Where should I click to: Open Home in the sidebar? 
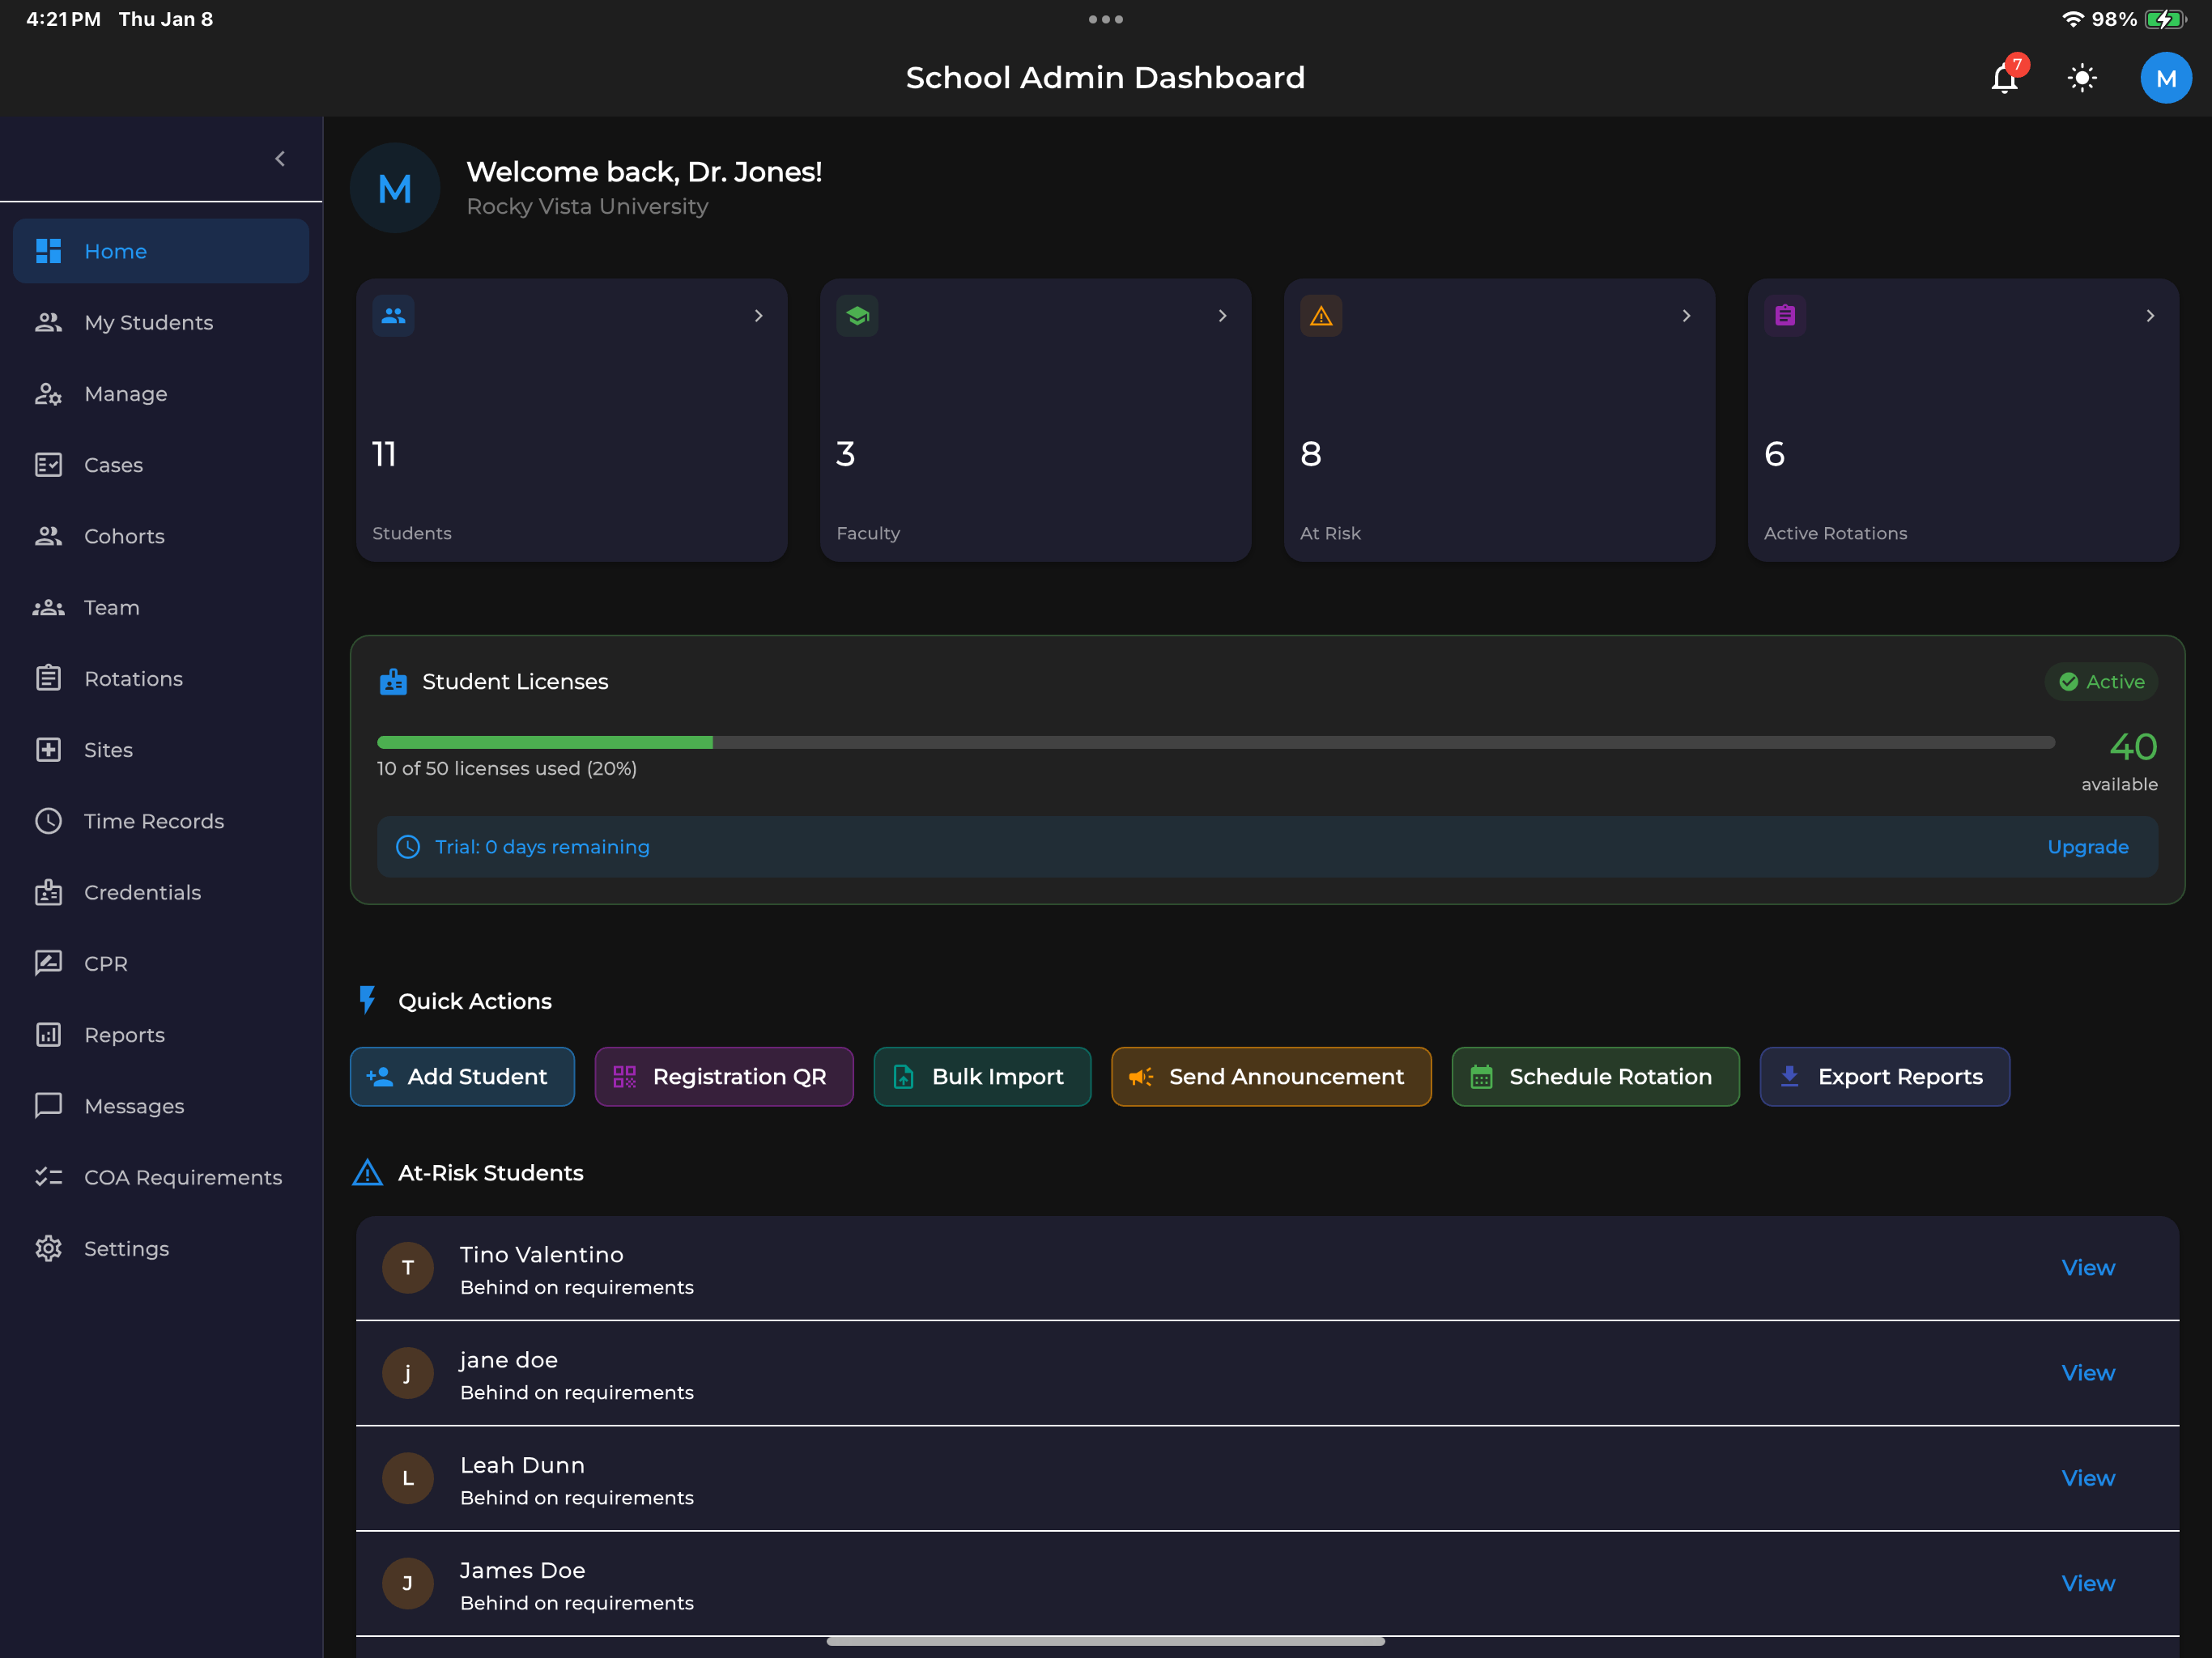click(161, 251)
